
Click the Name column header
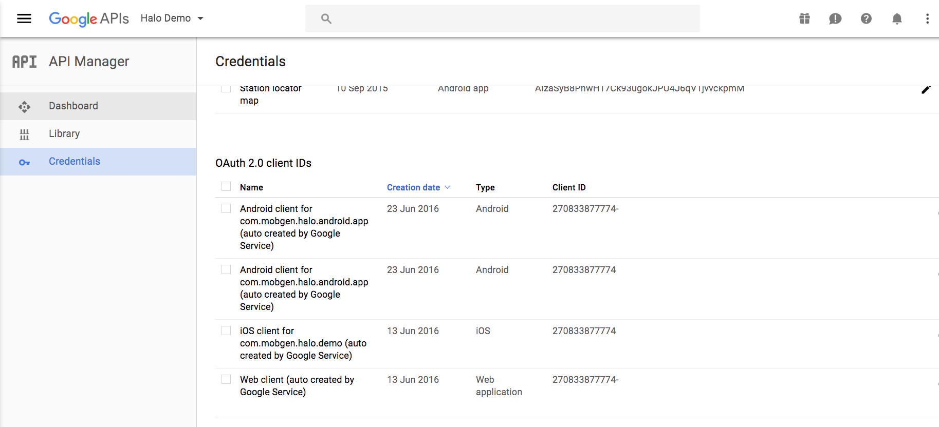pyautogui.click(x=251, y=187)
